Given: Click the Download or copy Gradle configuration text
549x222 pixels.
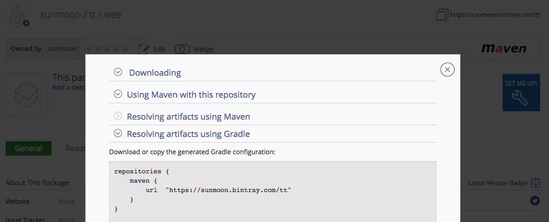Looking at the screenshot, I should 192,152.
